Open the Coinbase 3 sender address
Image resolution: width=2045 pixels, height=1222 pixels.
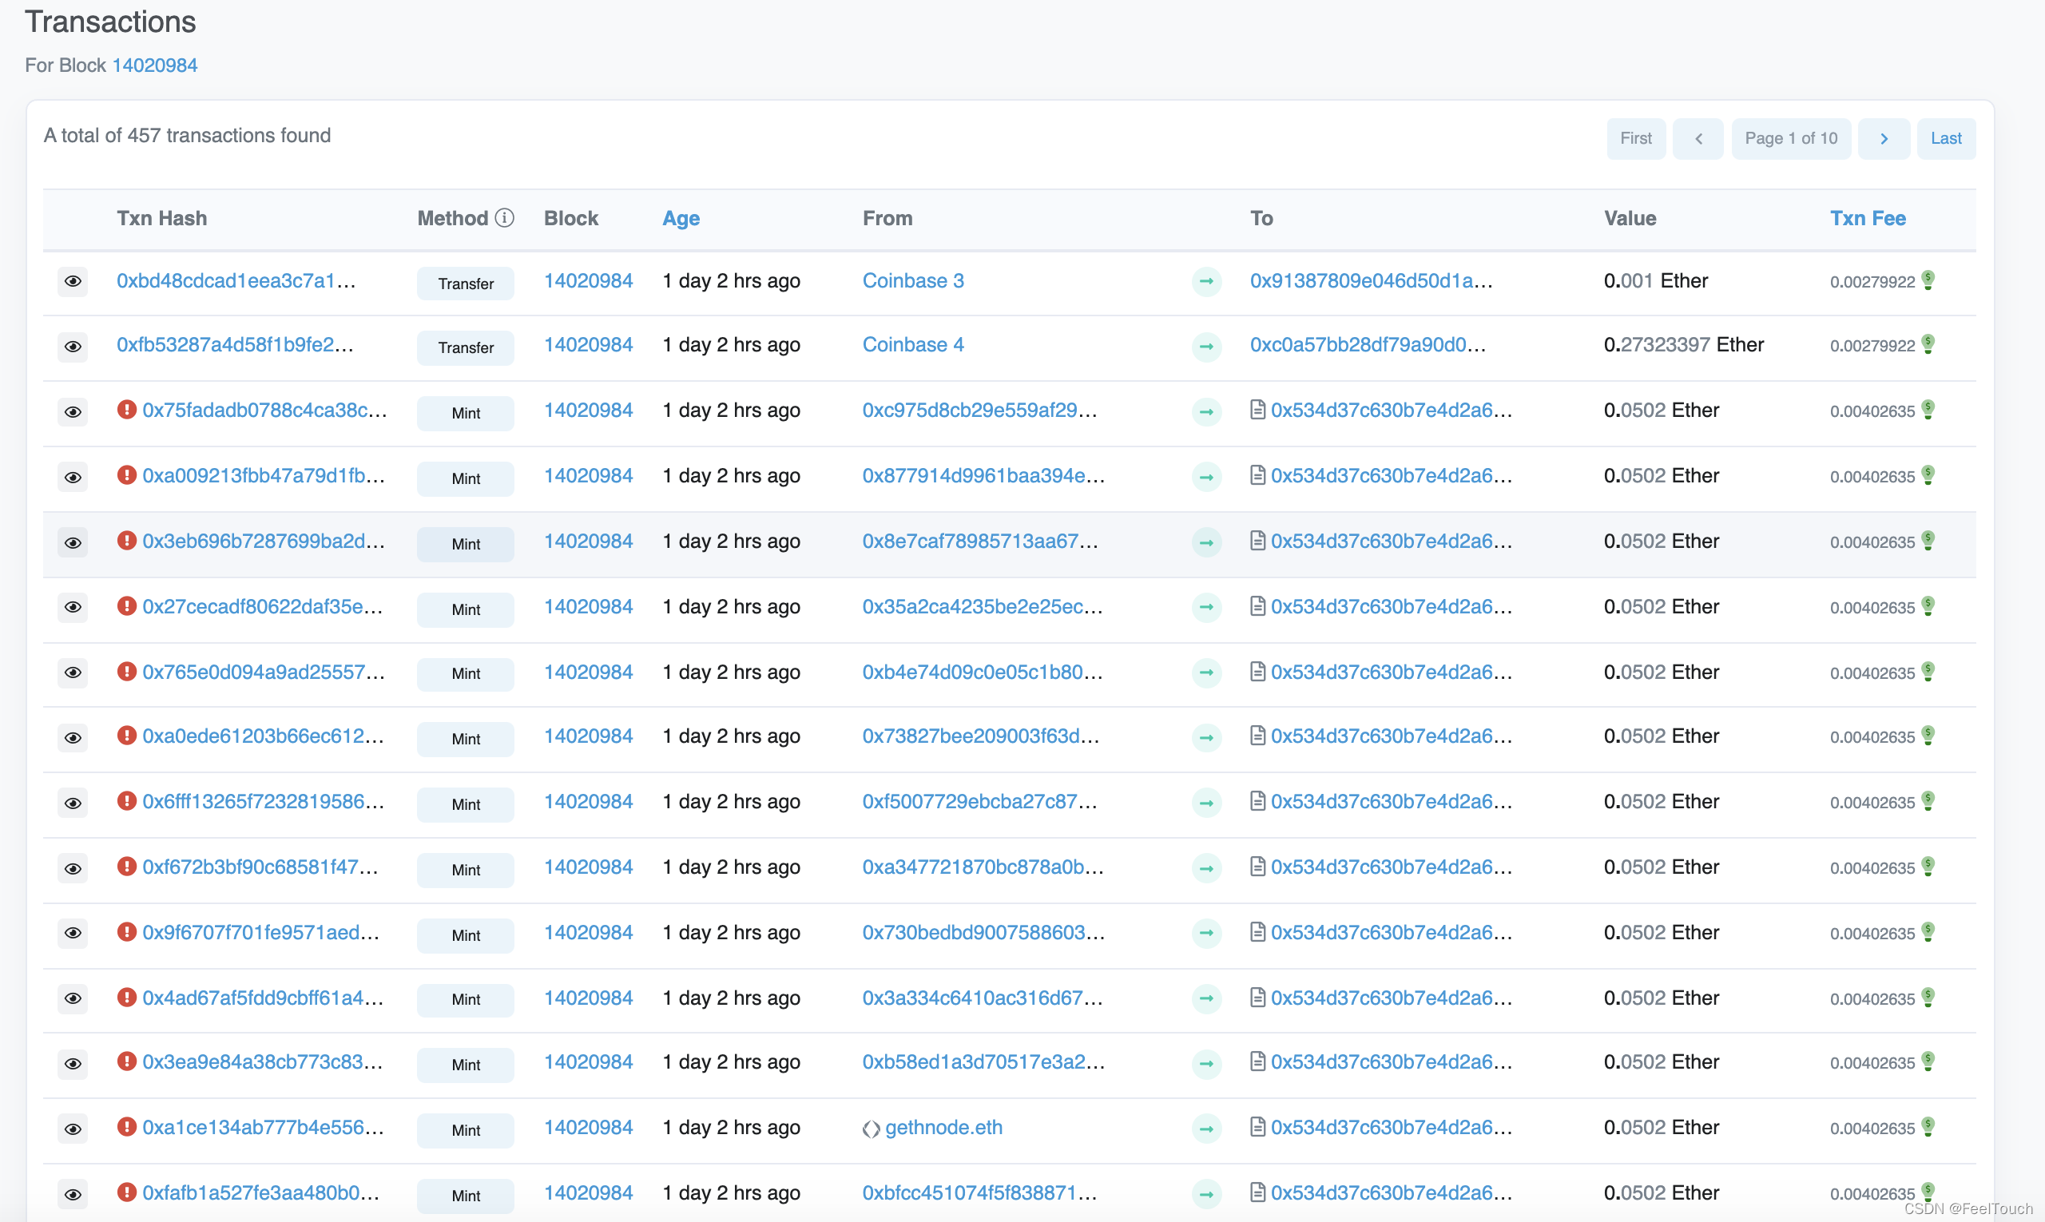click(x=912, y=281)
